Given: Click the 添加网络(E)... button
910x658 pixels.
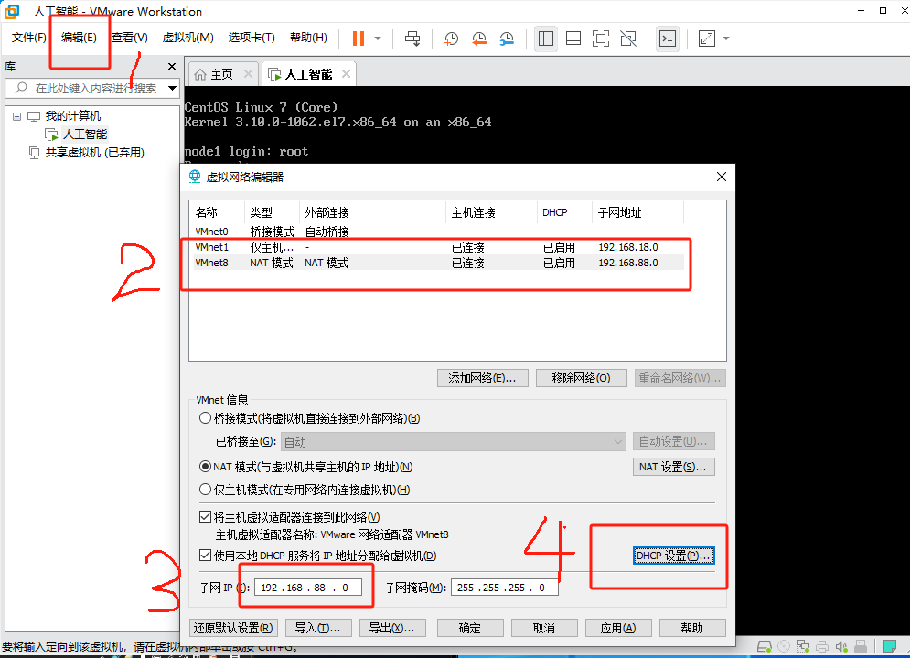Looking at the screenshot, I should [x=482, y=378].
